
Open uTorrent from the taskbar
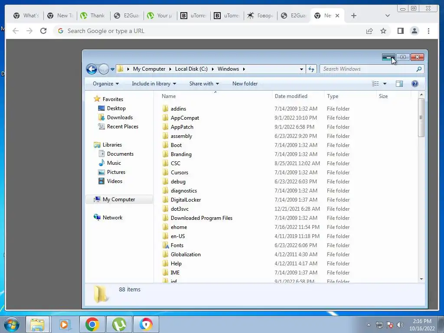point(119,324)
